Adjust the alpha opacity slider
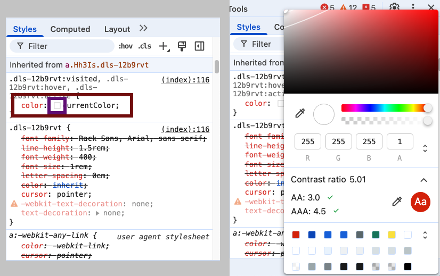This screenshot has width=440, height=276. point(386,121)
